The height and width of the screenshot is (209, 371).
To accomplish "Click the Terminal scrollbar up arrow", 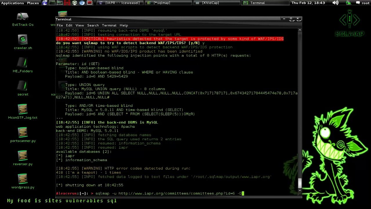I will (x=300, y=30).
